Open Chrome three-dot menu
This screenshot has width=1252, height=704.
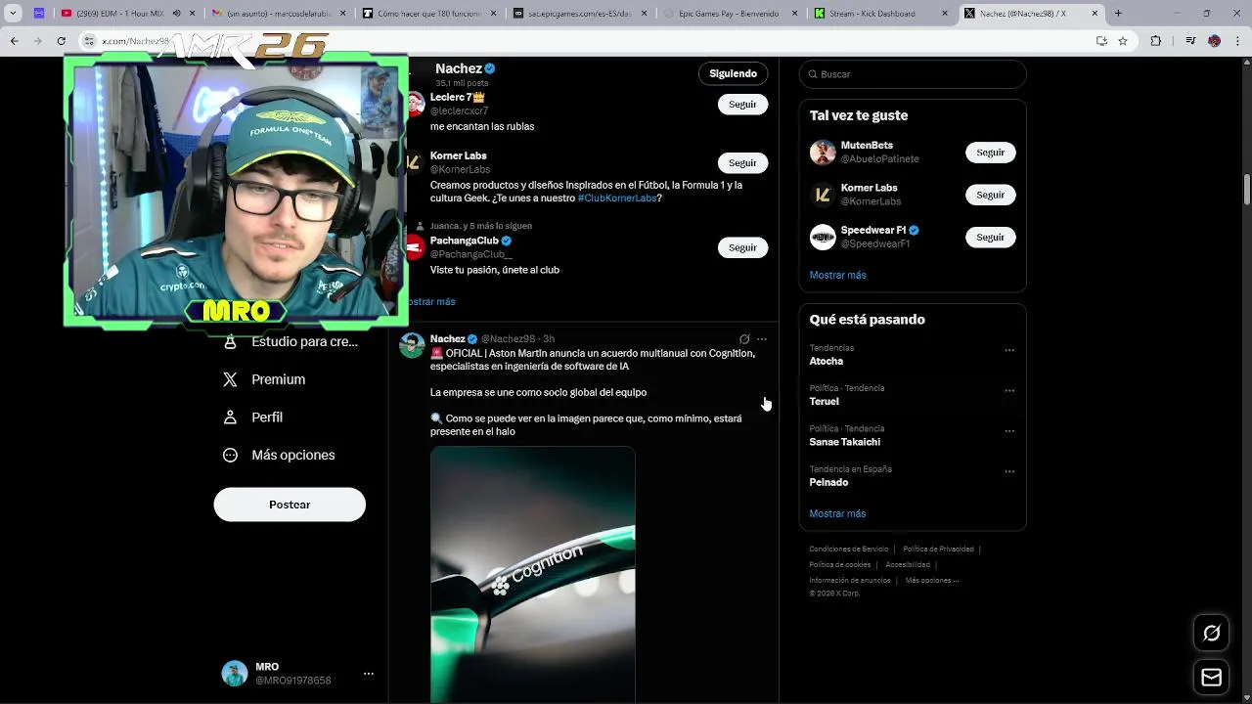[1237, 41]
